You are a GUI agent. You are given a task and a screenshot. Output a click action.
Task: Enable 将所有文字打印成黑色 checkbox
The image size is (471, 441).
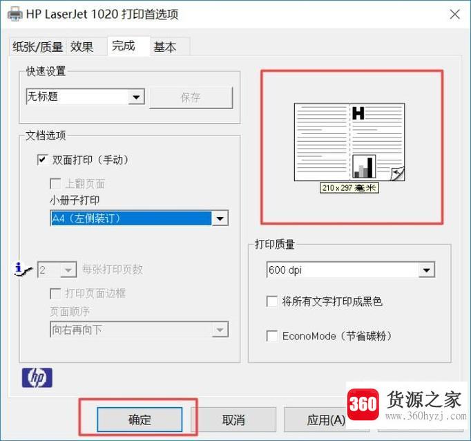pyautogui.click(x=272, y=301)
